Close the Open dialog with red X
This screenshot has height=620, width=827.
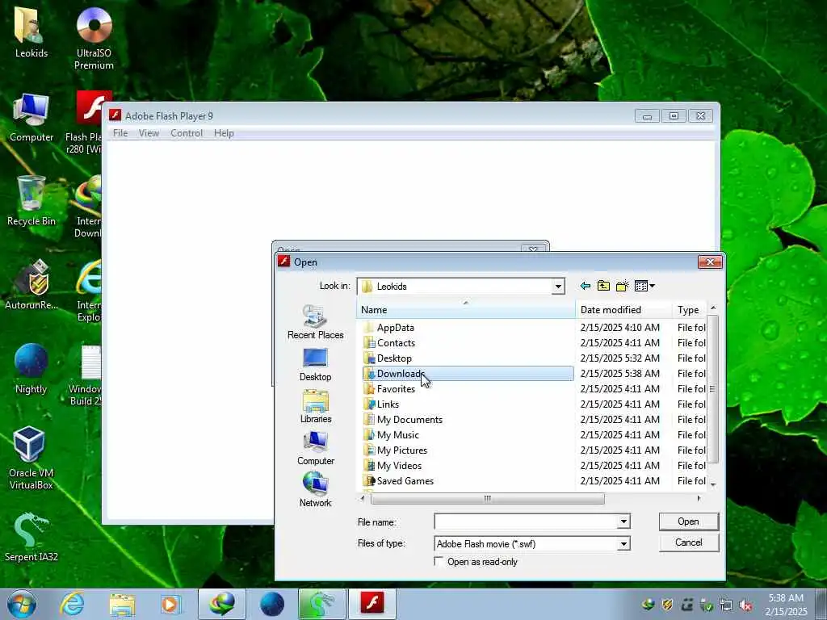tap(710, 262)
